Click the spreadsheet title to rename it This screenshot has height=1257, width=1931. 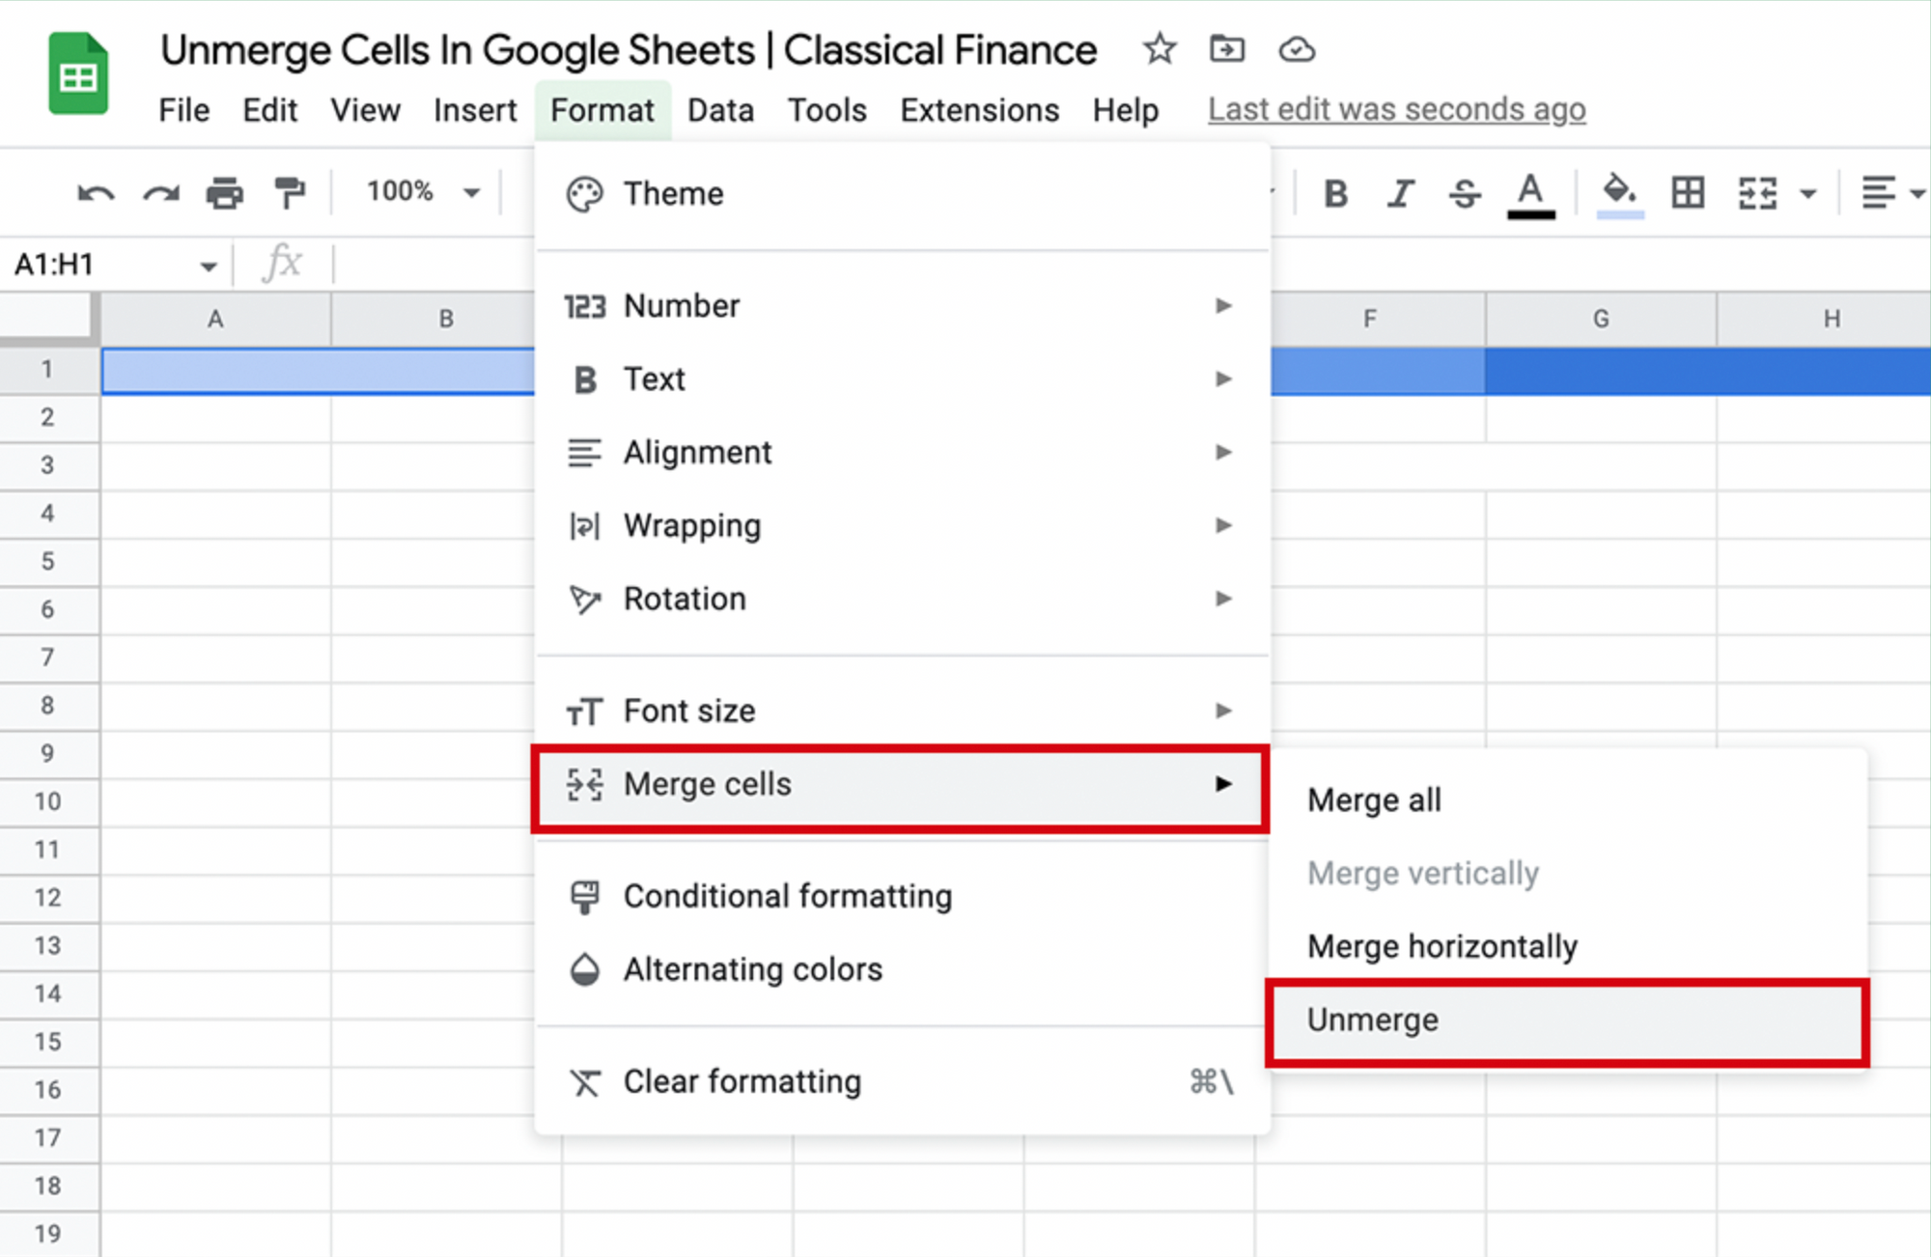[629, 49]
